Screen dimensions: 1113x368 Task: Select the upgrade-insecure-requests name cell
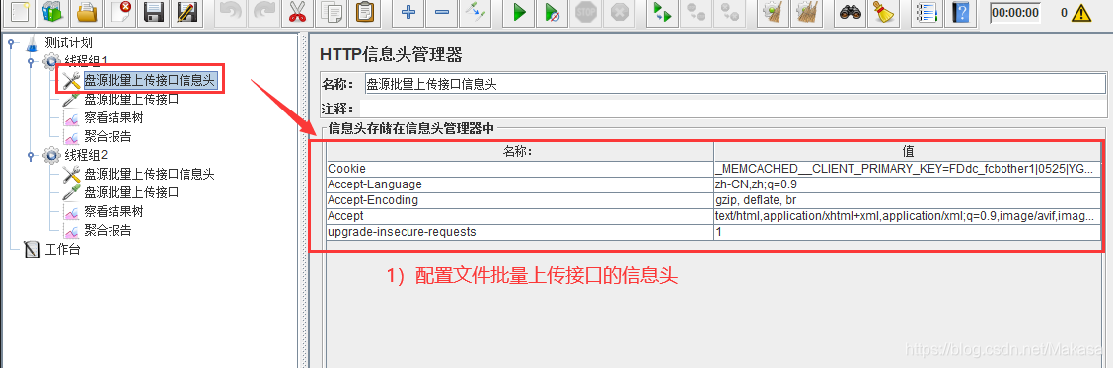(520, 231)
